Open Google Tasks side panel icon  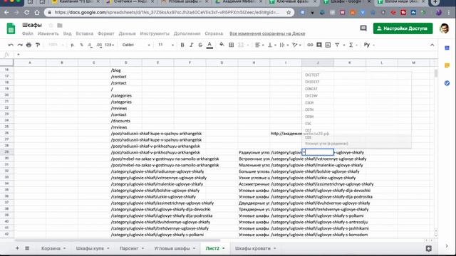point(447,83)
